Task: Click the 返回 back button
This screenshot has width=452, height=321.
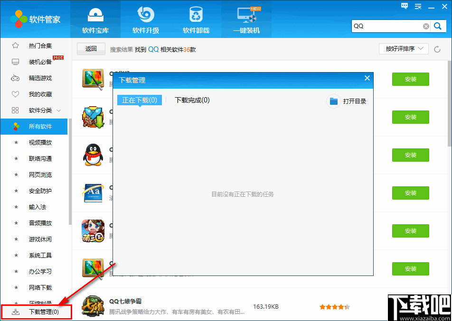Action: (x=91, y=48)
